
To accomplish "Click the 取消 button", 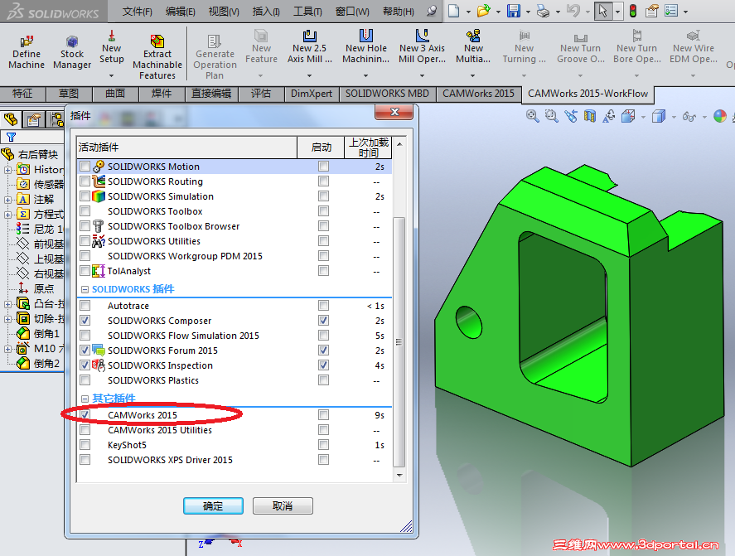I will tap(283, 505).
